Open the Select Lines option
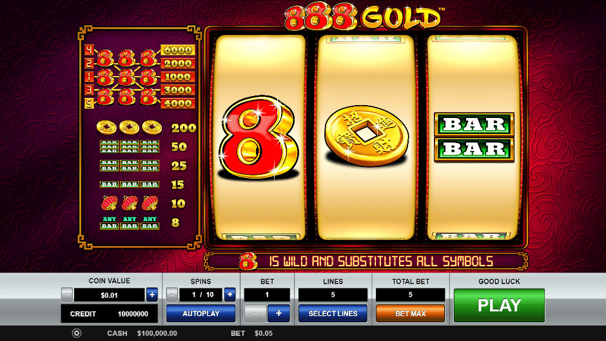This screenshot has height=341, width=606. pos(333,313)
